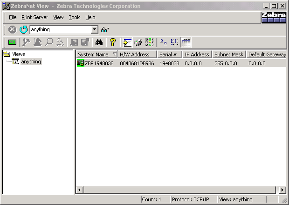Switch to the details list view
Image resolution: width=289 pixels, height=205 pixels.
click(x=186, y=43)
